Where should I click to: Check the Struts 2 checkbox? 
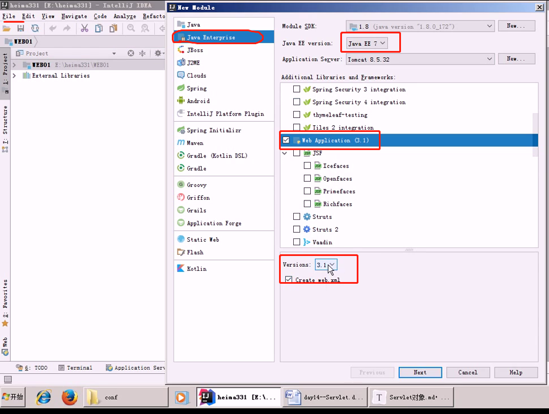click(x=297, y=229)
